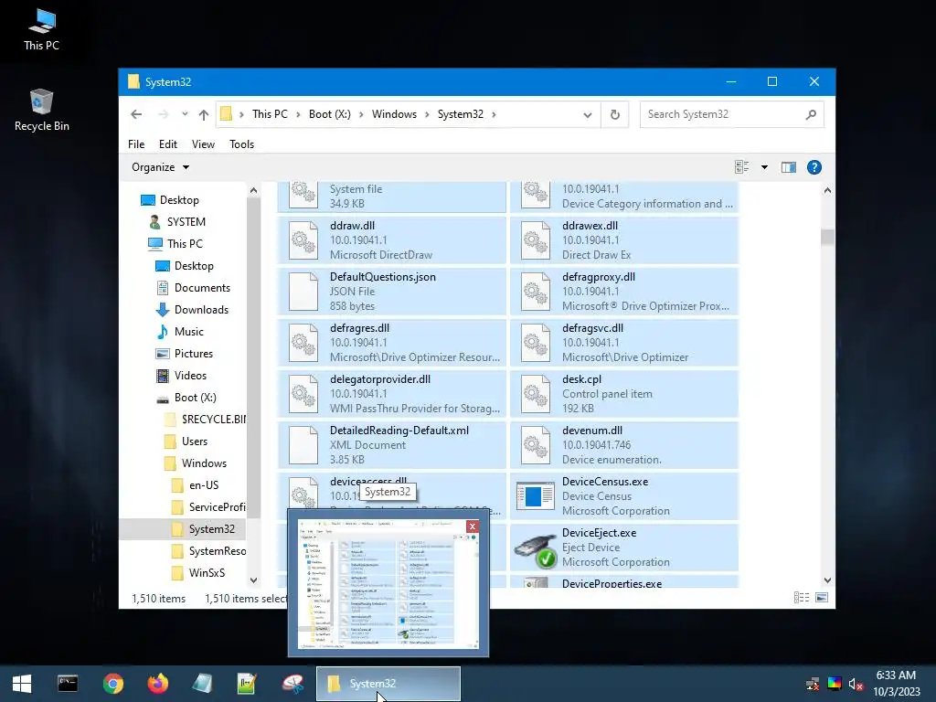Refresh the System32 folder view

615,114
